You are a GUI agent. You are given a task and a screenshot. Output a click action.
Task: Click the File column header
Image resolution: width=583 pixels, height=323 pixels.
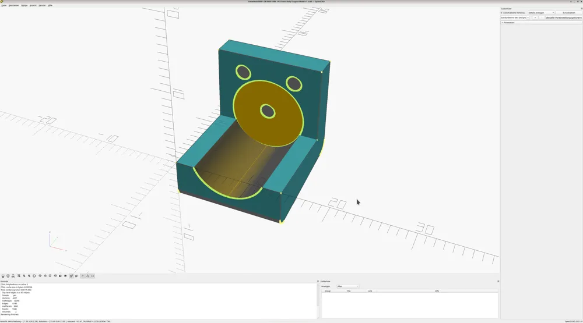click(x=349, y=291)
